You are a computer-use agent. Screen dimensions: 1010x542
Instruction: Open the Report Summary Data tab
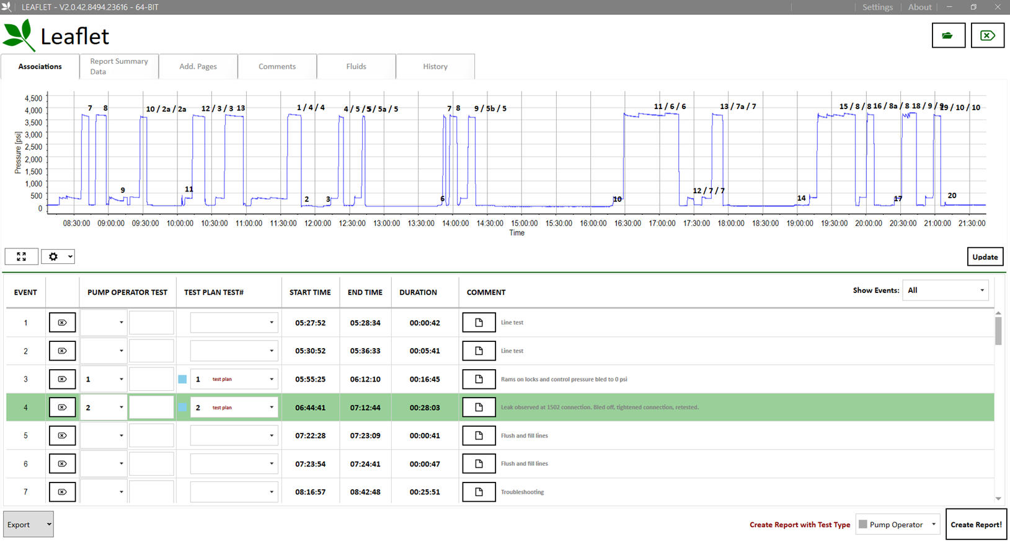[x=119, y=66]
